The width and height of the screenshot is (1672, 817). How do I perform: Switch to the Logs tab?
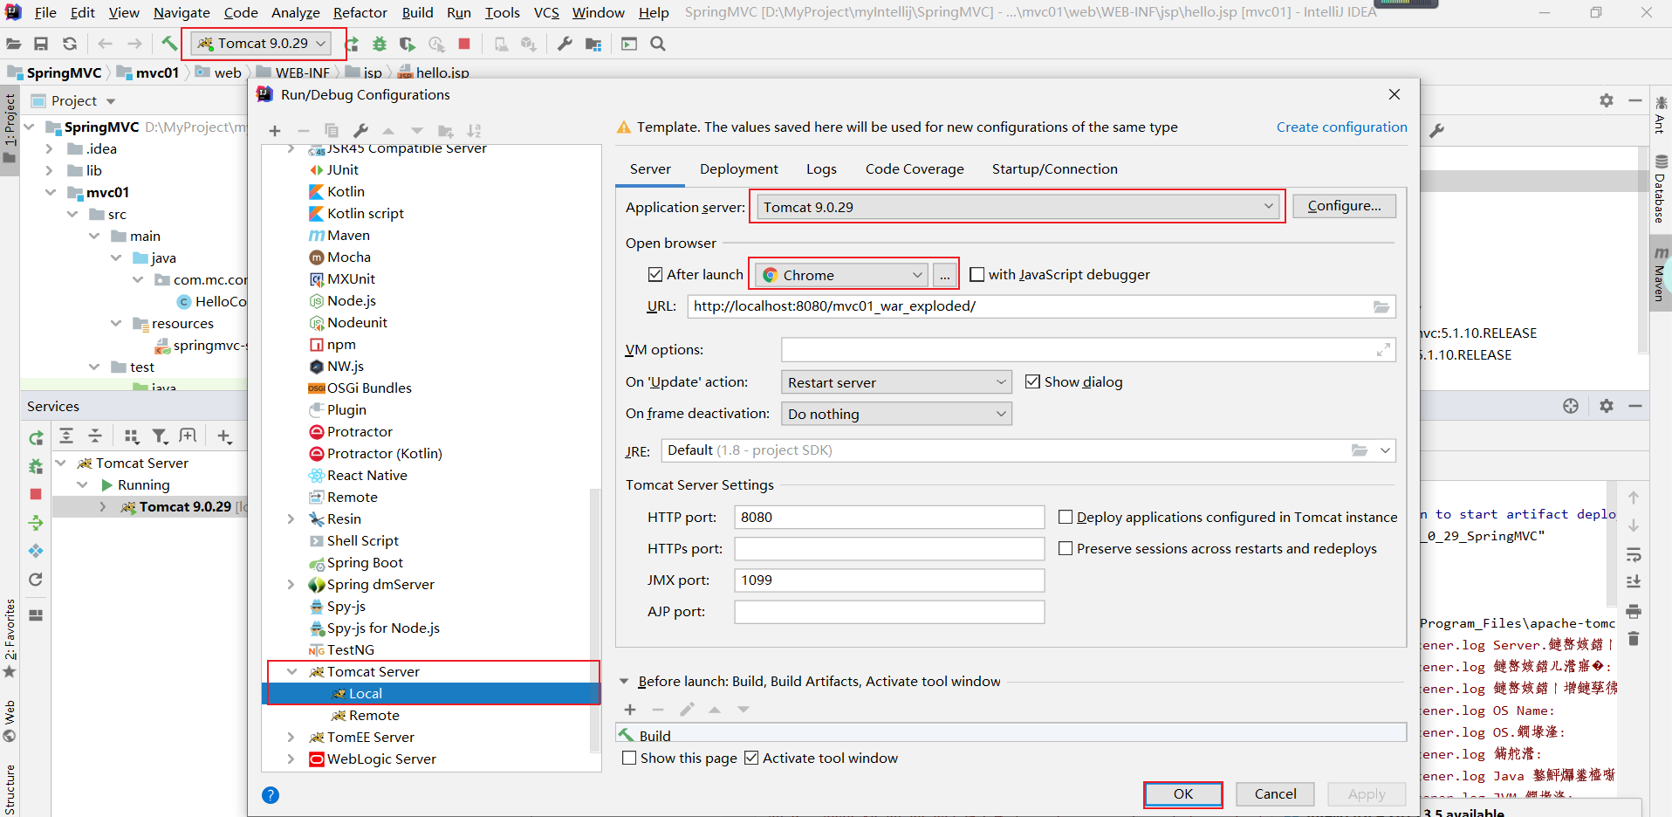click(821, 169)
